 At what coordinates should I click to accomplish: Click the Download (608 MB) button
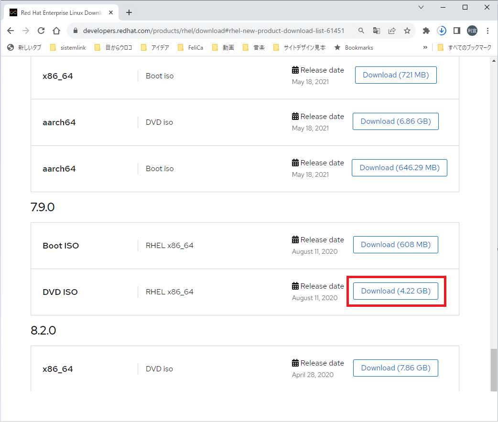click(396, 244)
